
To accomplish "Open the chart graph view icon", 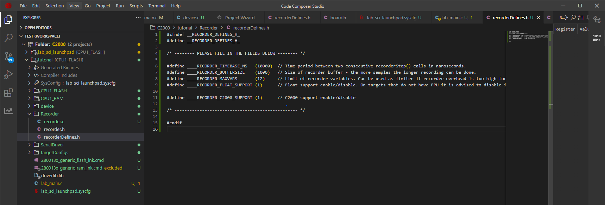I will point(8,111).
